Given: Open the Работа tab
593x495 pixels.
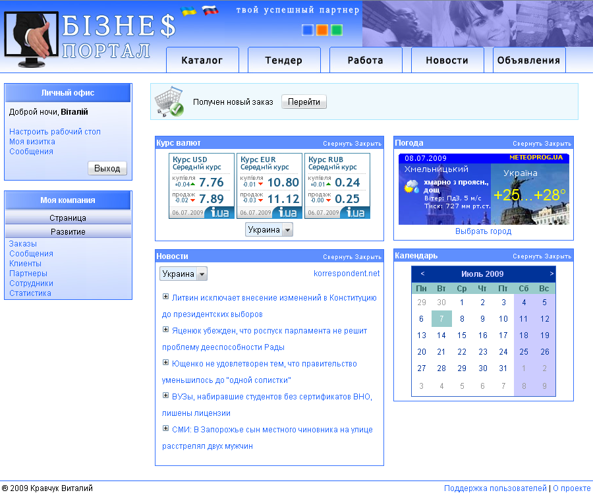Looking at the screenshot, I should click(366, 60).
